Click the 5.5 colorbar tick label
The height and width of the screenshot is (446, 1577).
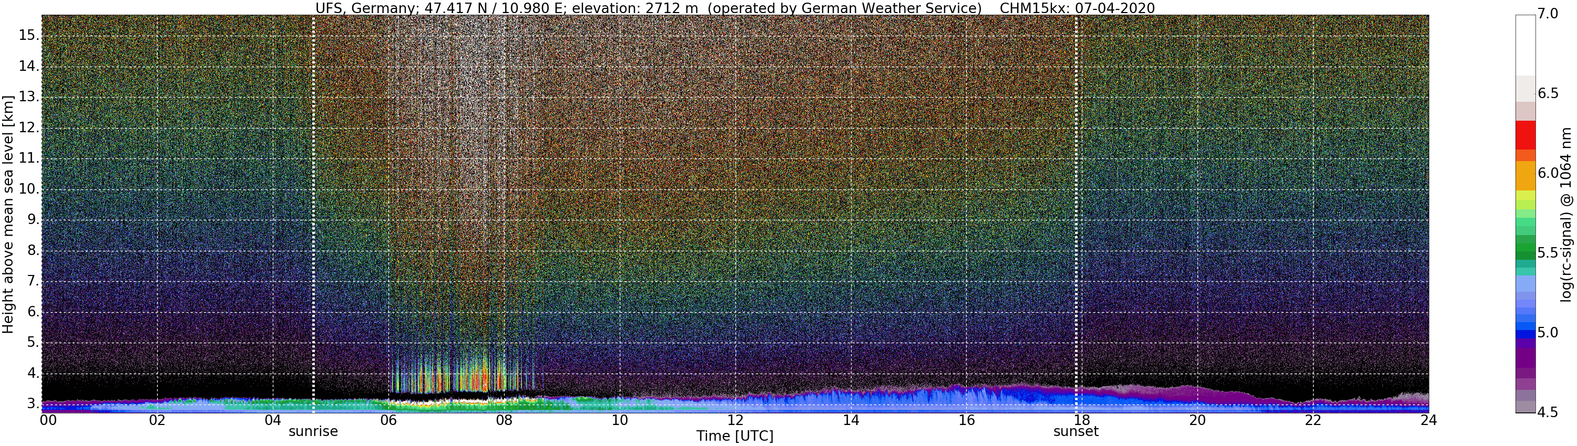point(1547,253)
